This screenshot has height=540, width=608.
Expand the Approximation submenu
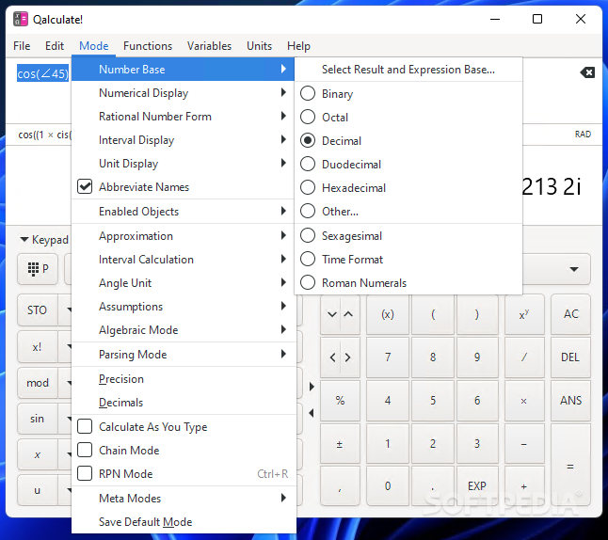coord(183,236)
